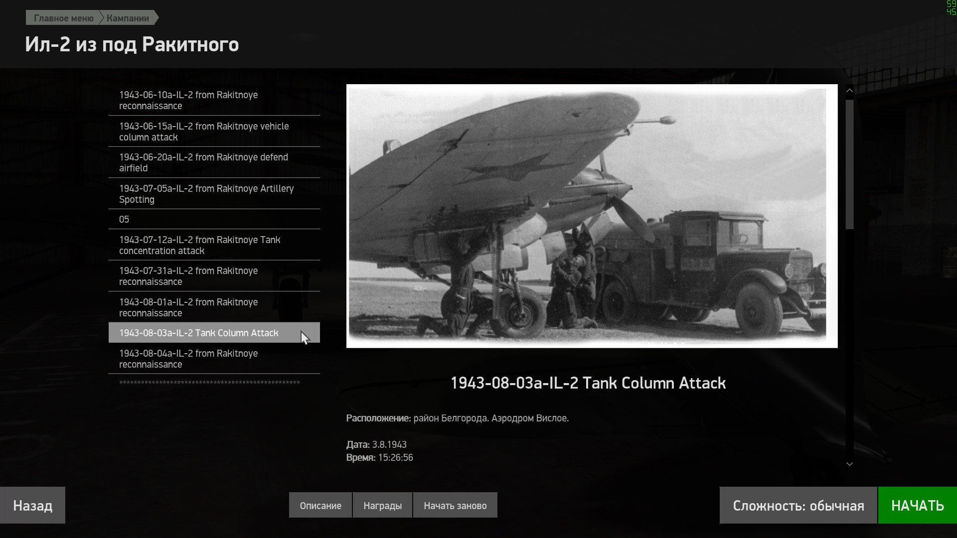
Task: Choose the 1943-07-12a Tank concentration attack mission
Action: click(214, 245)
